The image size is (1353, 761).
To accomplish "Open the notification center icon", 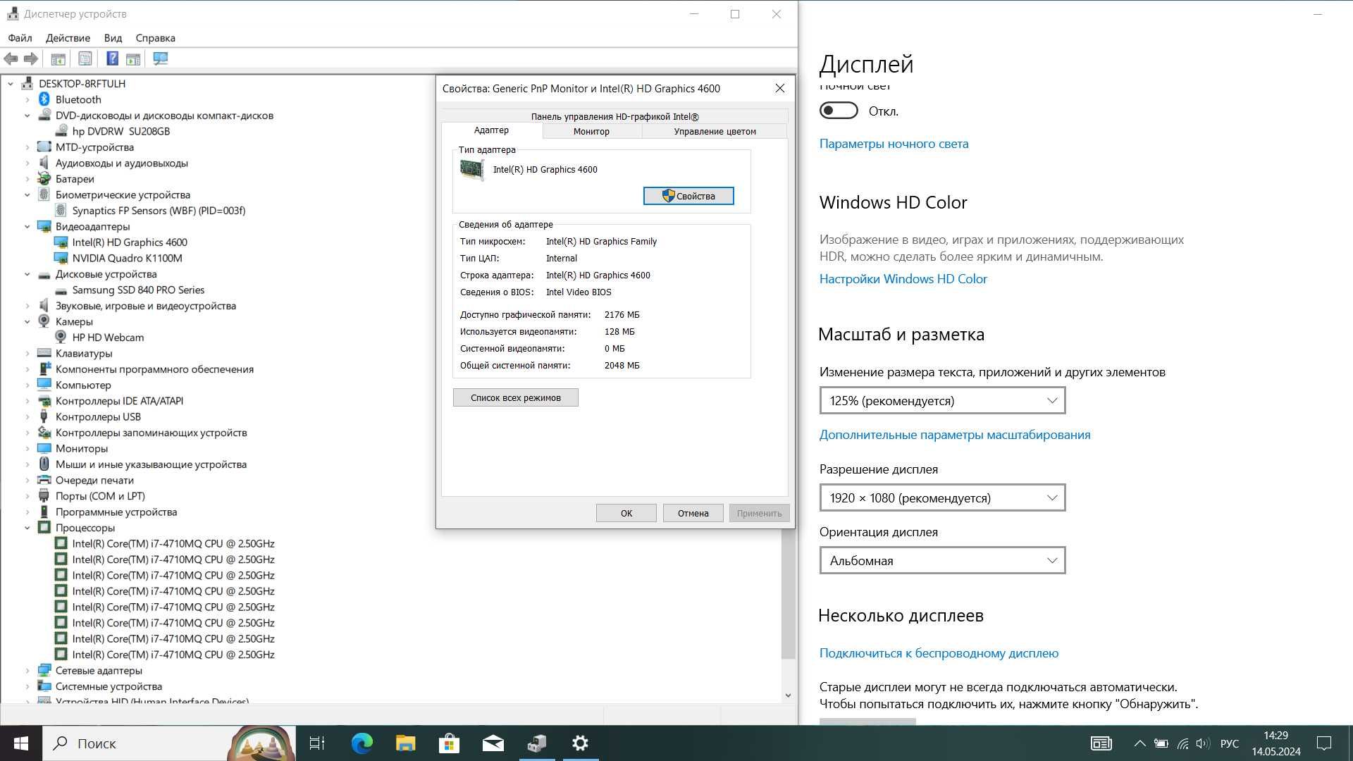I will coord(1324,743).
